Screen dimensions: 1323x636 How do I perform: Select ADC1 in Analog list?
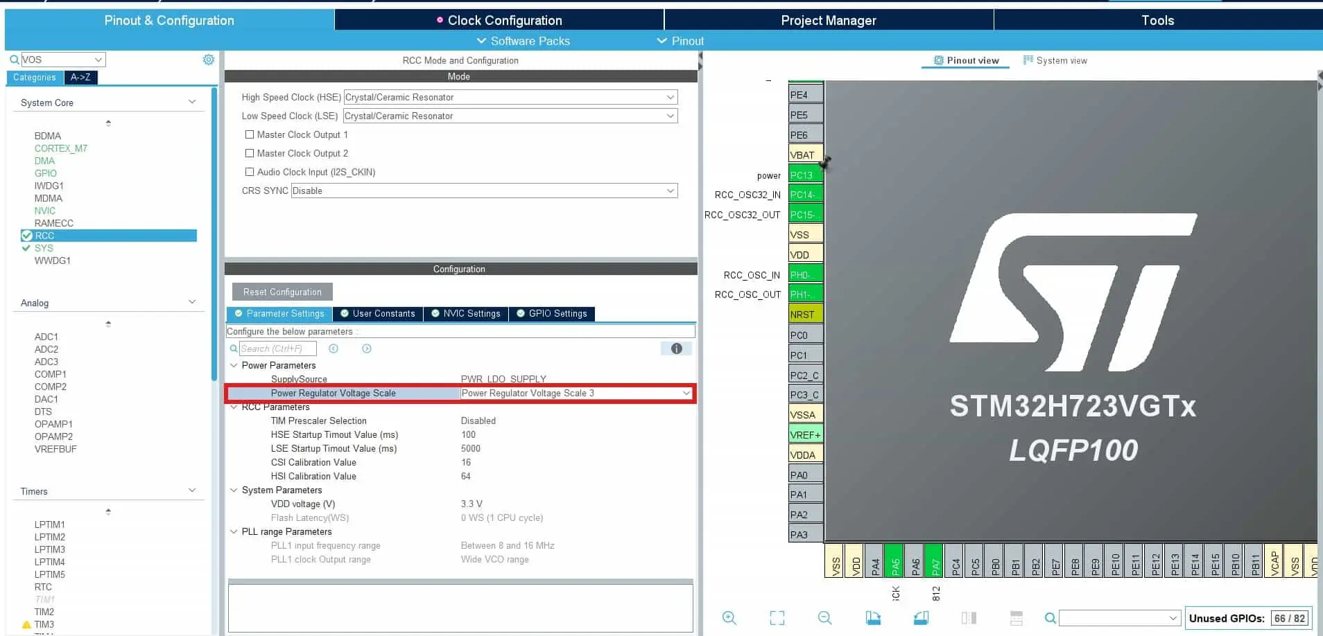click(x=46, y=337)
